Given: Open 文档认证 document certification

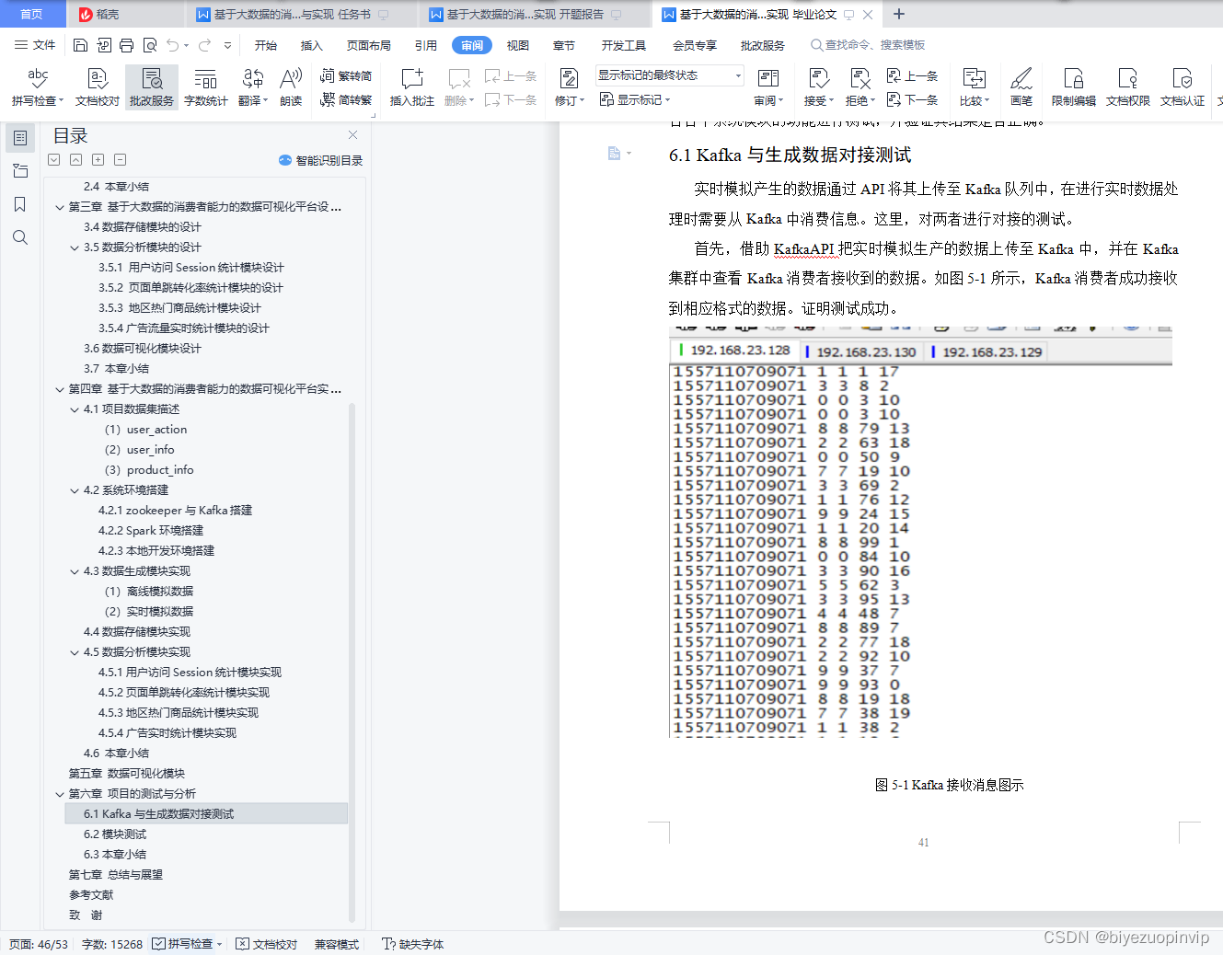Looking at the screenshot, I should coord(1183,87).
